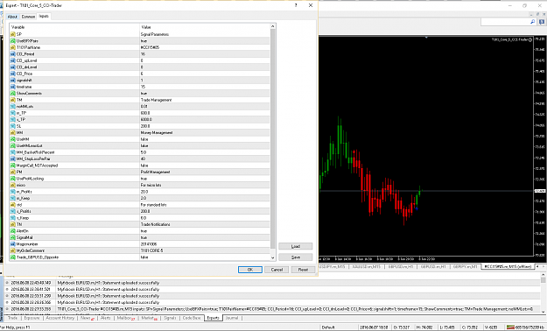Viewport: 547px width, 331px height.
Task: Click the double-type icon beside noMMLots
Action: point(13,107)
